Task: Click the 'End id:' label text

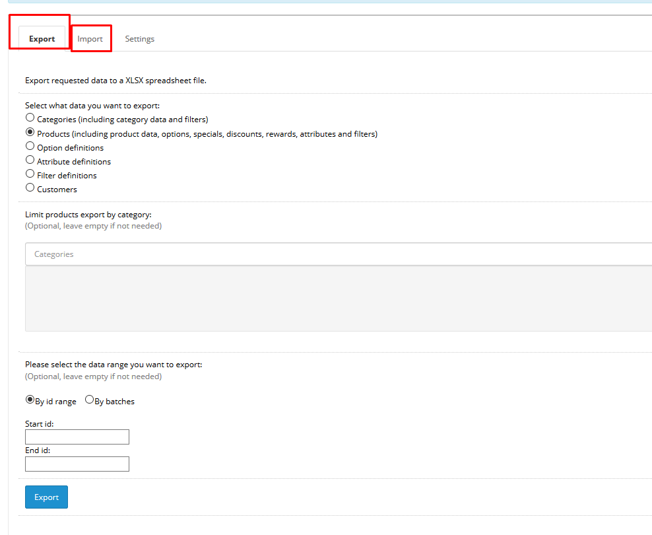Action: (x=38, y=450)
